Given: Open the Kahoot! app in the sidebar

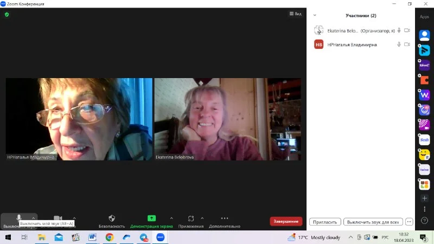Looking at the screenshot, I should click(x=424, y=65).
